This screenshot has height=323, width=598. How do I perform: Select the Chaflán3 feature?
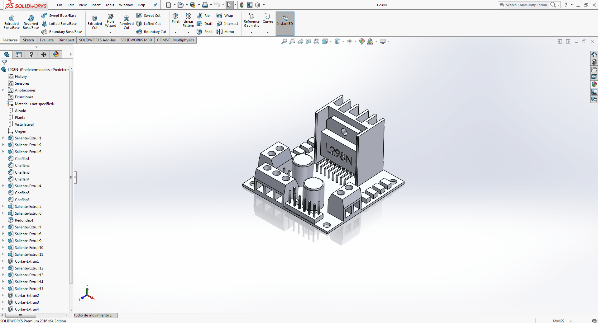22,172
